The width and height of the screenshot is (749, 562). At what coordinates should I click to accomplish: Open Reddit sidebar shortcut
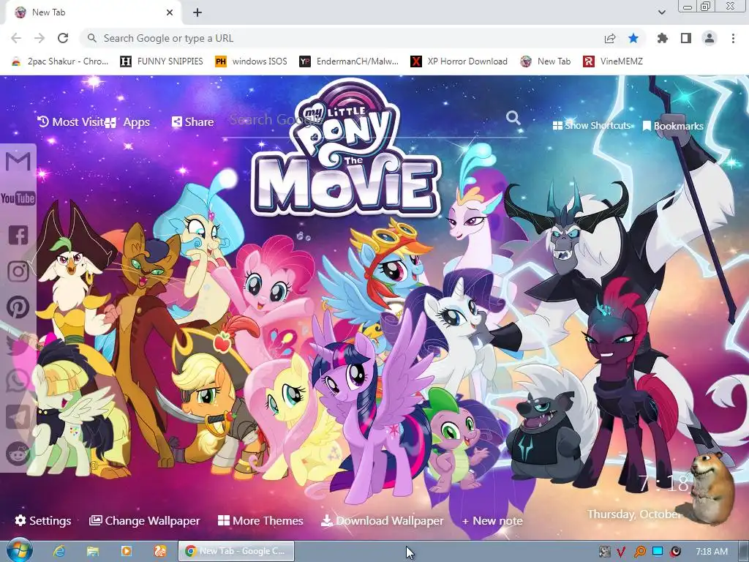(18, 453)
